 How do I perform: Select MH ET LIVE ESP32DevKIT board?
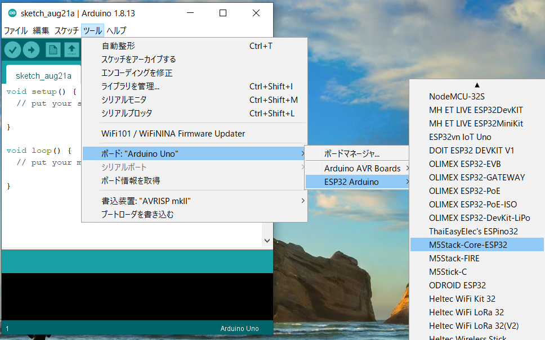pyautogui.click(x=477, y=110)
